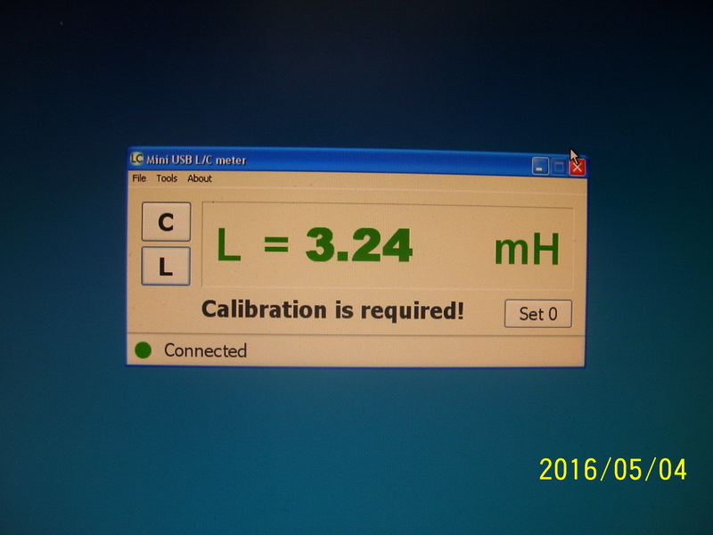Click the 'L =' label in display
Image resolution: width=713 pixels, height=535 pixels.
253,244
